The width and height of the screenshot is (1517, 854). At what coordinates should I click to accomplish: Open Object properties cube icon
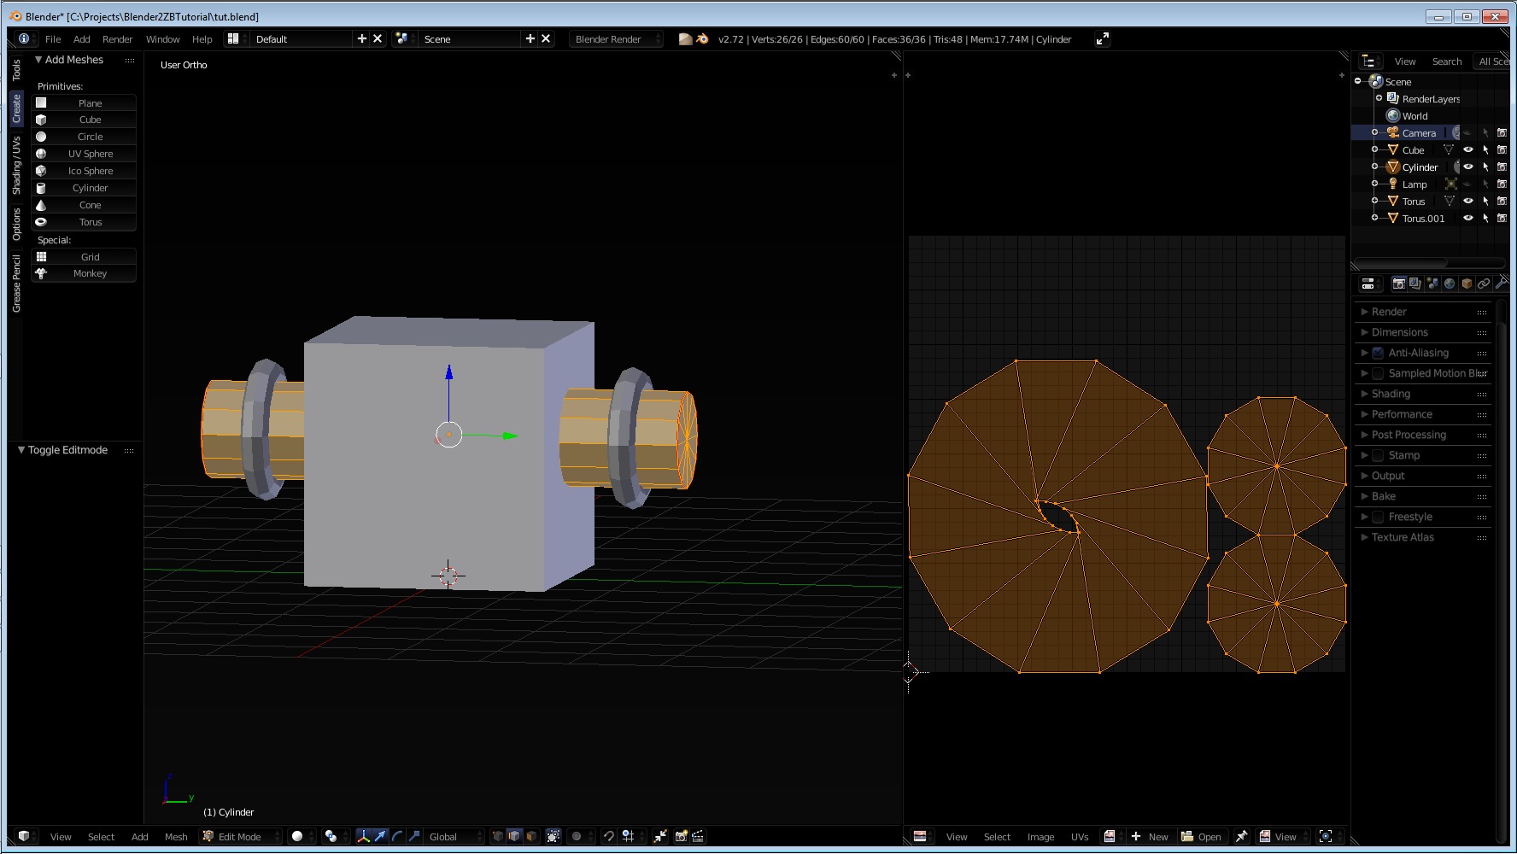point(1467,284)
